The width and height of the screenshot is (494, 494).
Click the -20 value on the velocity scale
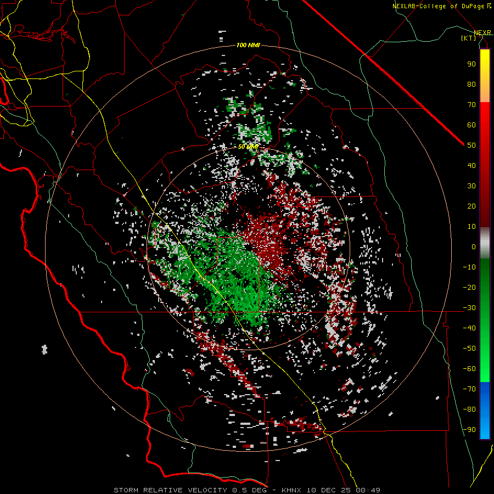pyautogui.click(x=469, y=288)
